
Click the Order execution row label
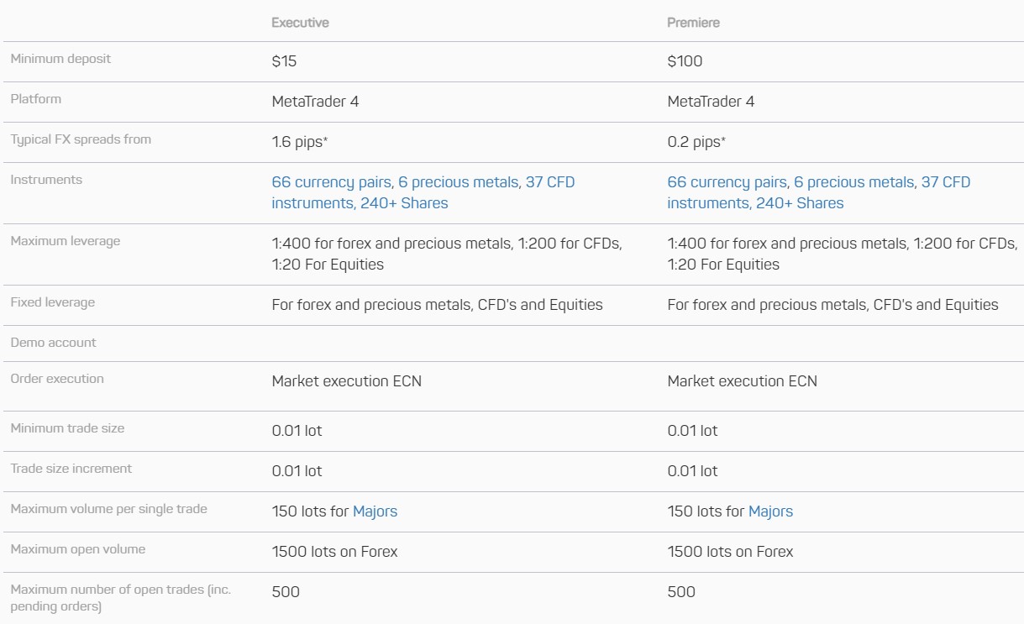tap(57, 379)
